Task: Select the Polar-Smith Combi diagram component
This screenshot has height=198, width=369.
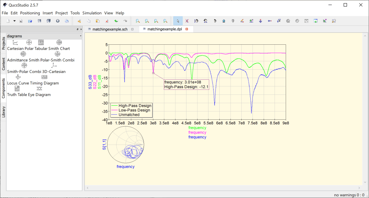Action: pyautogui.click(x=57, y=57)
